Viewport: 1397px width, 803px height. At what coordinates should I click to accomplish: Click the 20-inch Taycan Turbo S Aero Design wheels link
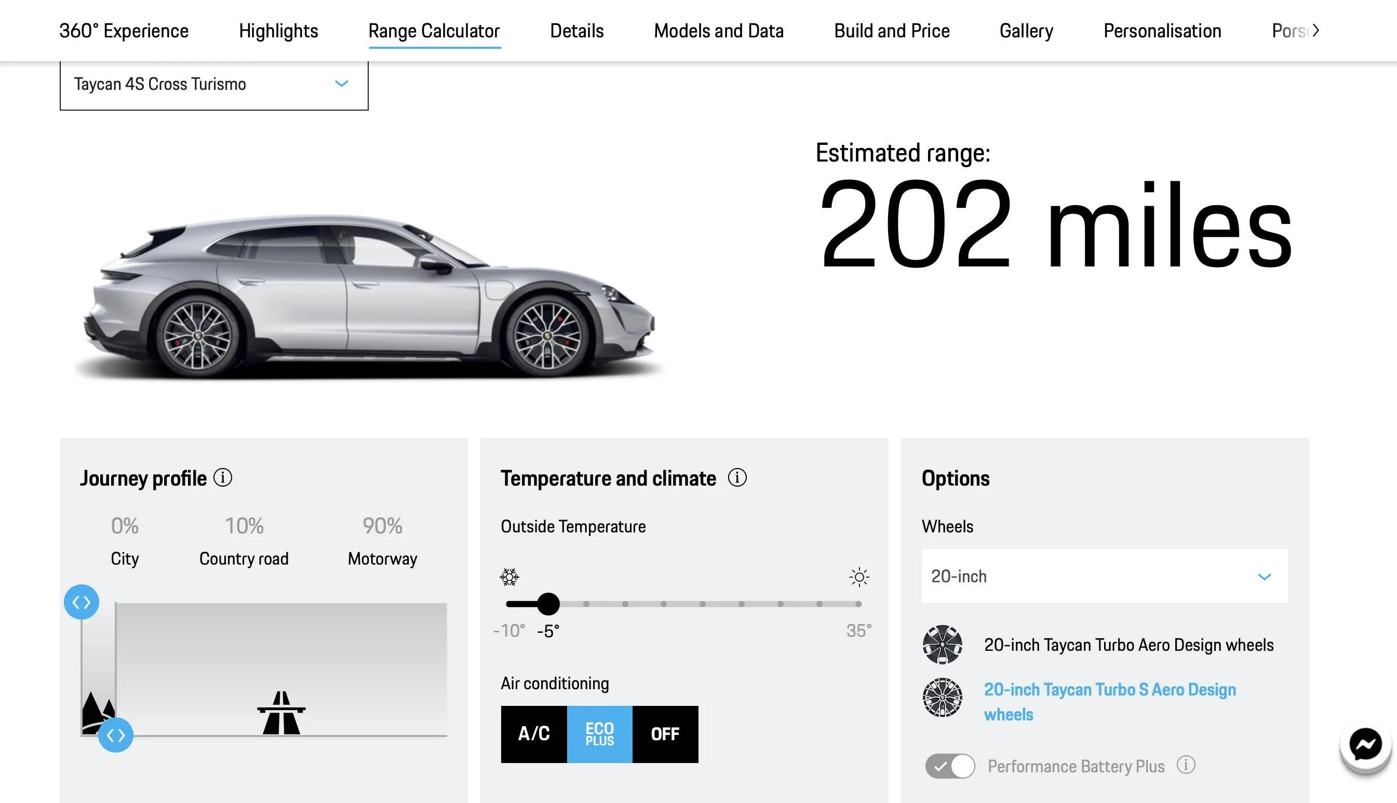click(x=1110, y=702)
